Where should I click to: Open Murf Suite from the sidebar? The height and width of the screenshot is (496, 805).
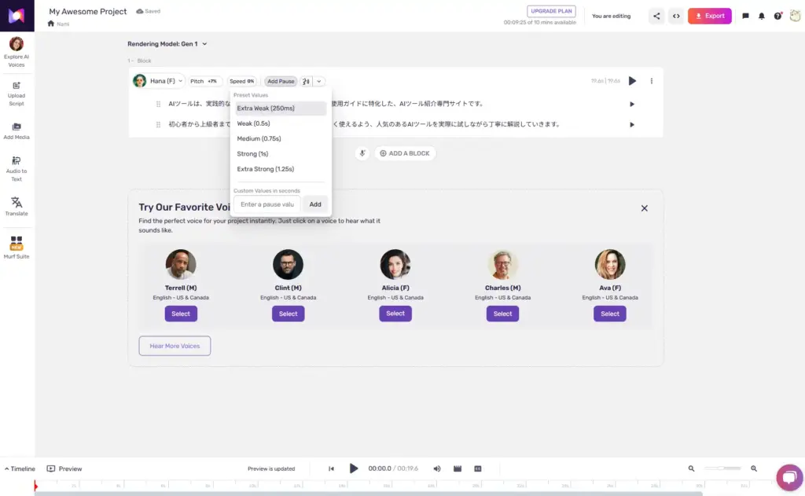(x=17, y=248)
